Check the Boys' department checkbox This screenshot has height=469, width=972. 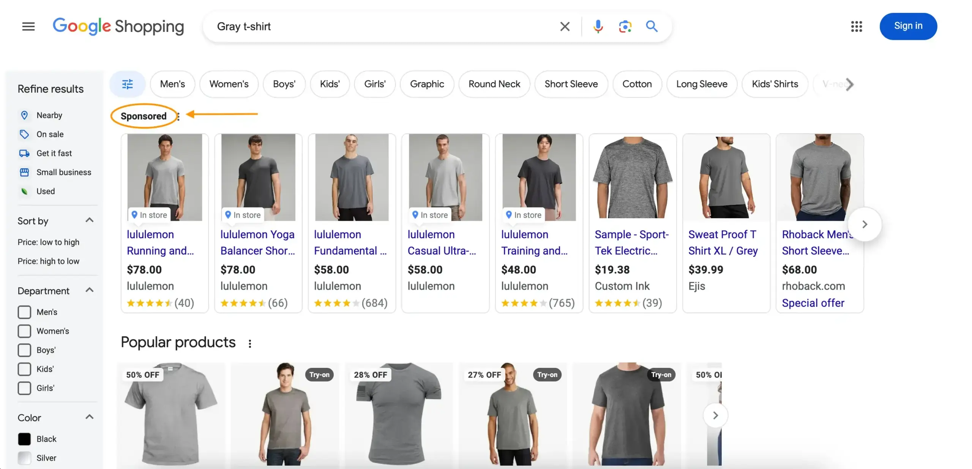pos(24,350)
